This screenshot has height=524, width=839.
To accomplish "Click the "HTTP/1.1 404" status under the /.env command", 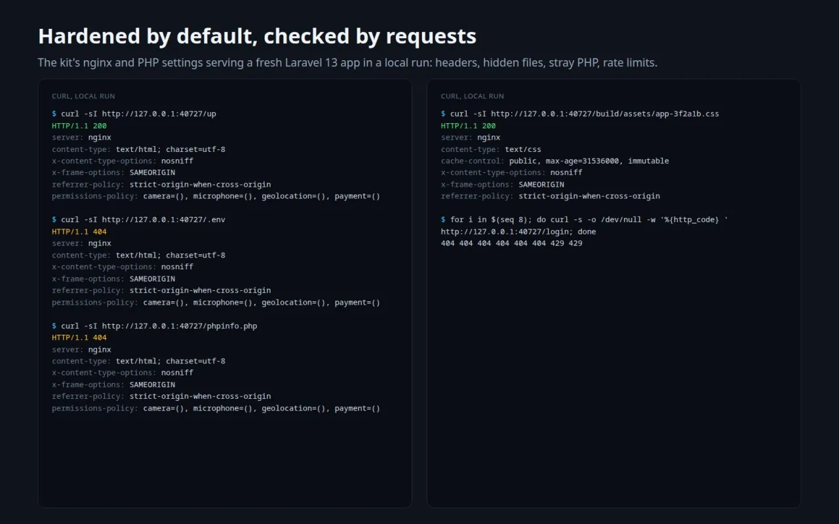I will [79, 231].
